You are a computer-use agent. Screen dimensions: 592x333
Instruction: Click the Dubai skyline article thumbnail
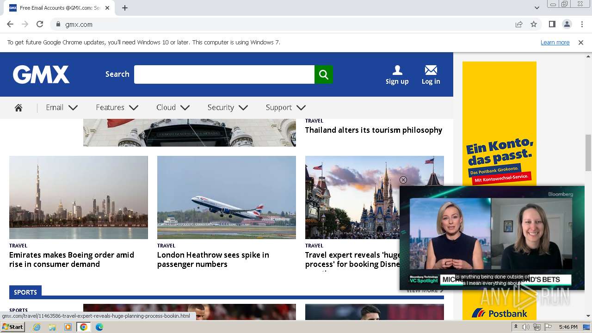(79, 197)
